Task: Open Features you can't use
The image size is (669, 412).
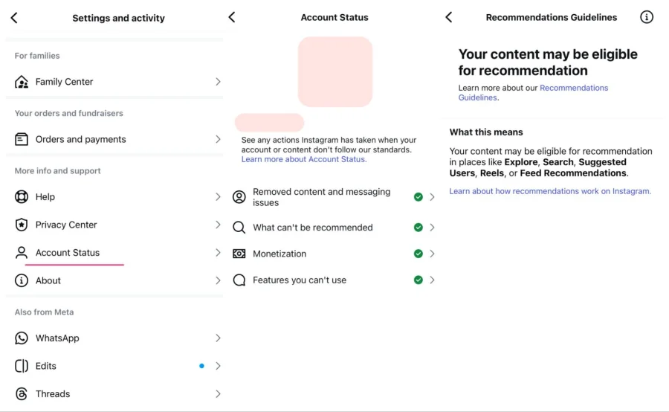Action: [300, 280]
